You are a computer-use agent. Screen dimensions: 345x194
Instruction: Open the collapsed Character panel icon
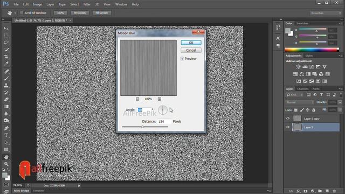[278, 38]
